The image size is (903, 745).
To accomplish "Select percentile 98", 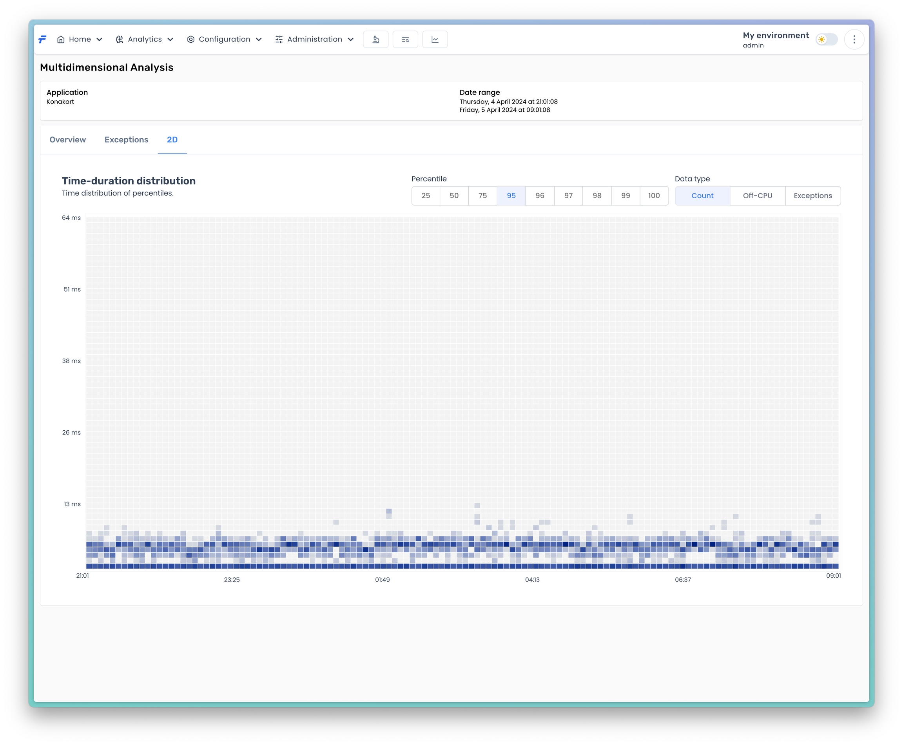I will point(597,196).
